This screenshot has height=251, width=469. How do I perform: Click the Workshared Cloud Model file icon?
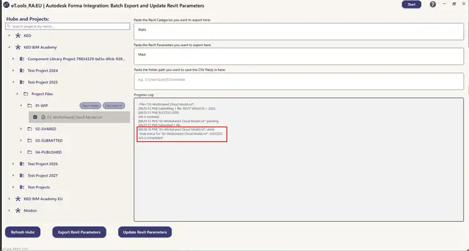43,117
